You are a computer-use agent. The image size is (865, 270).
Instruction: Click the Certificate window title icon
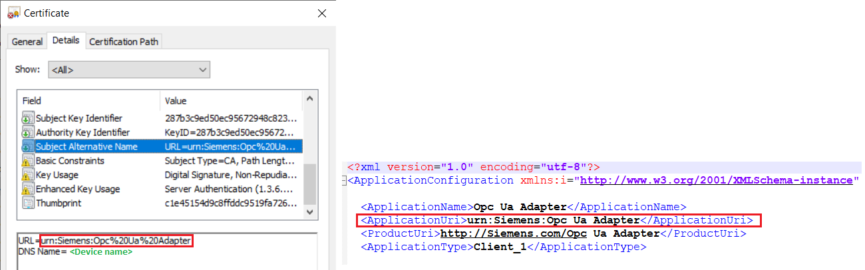click(12, 13)
